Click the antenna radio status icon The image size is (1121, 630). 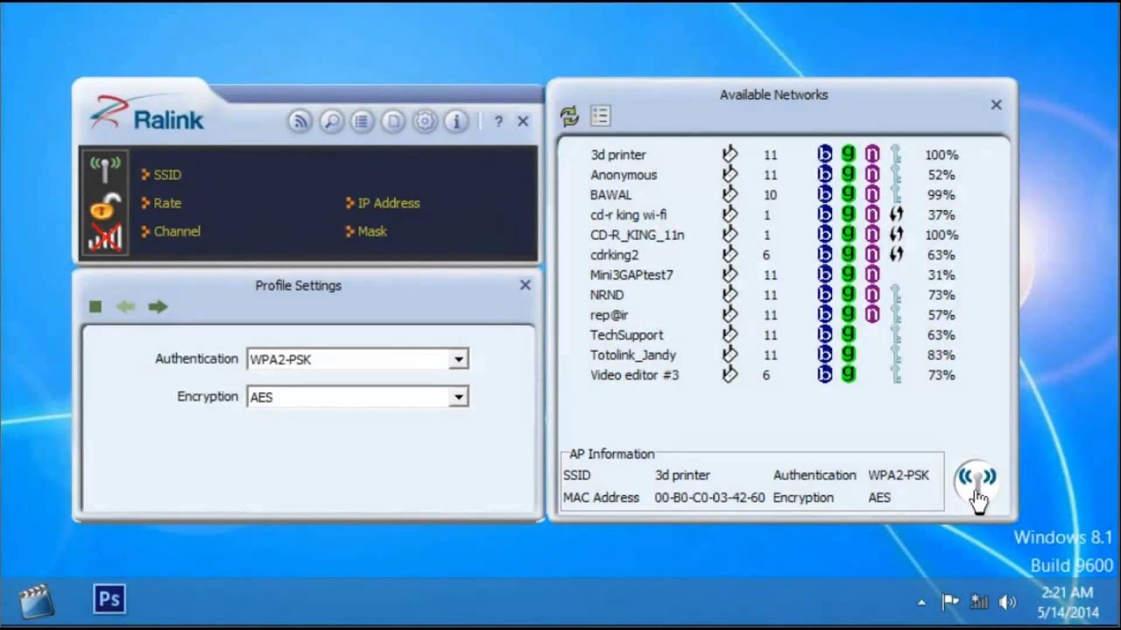pyautogui.click(x=105, y=169)
